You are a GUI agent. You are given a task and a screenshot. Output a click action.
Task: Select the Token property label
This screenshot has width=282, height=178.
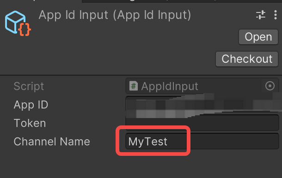click(30, 123)
